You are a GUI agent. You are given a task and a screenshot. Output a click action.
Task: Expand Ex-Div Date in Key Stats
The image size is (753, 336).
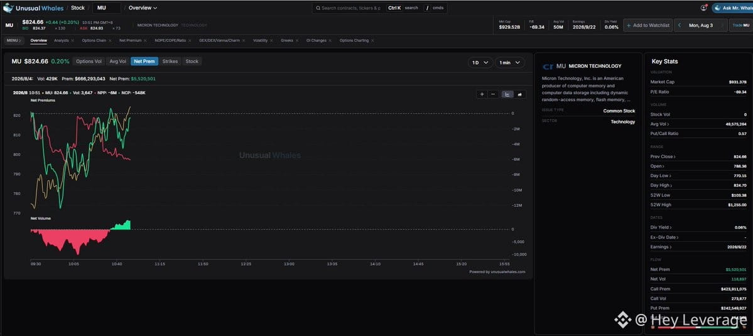[x=664, y=237]
